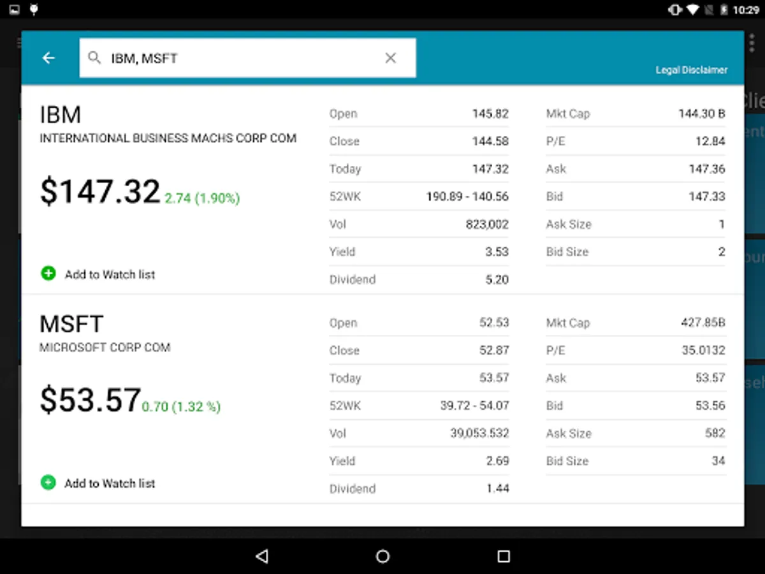Click MSFT P/E value 35.0132

(704, 350)
